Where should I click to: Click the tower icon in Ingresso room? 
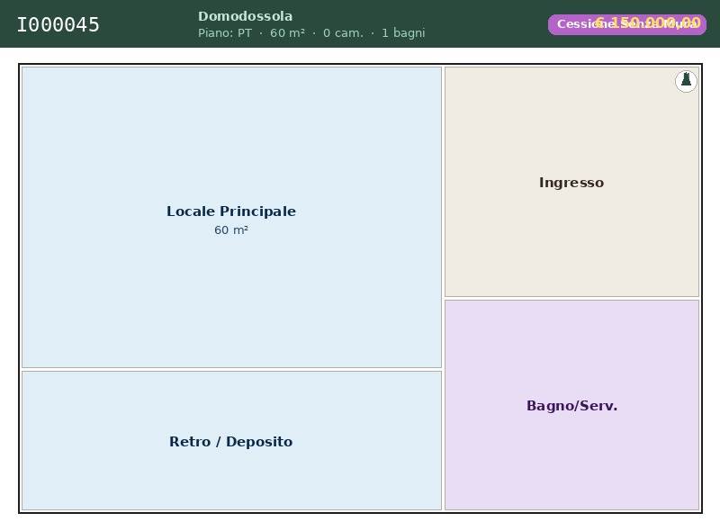pos(686,81)
